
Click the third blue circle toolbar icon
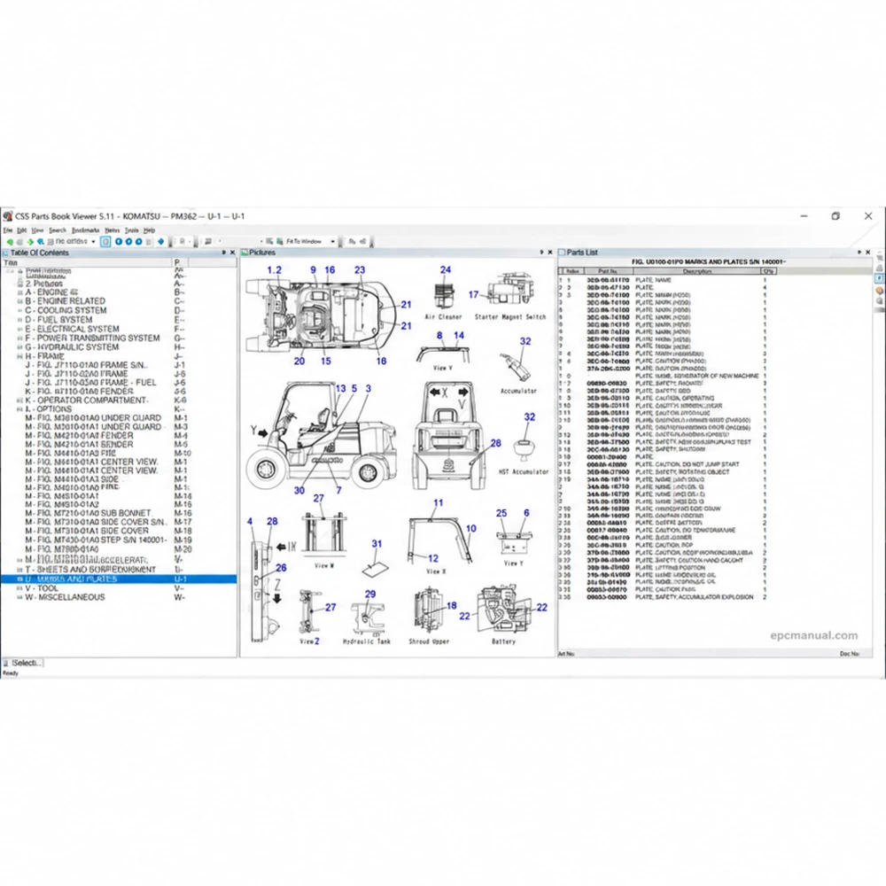coord(138,242)
